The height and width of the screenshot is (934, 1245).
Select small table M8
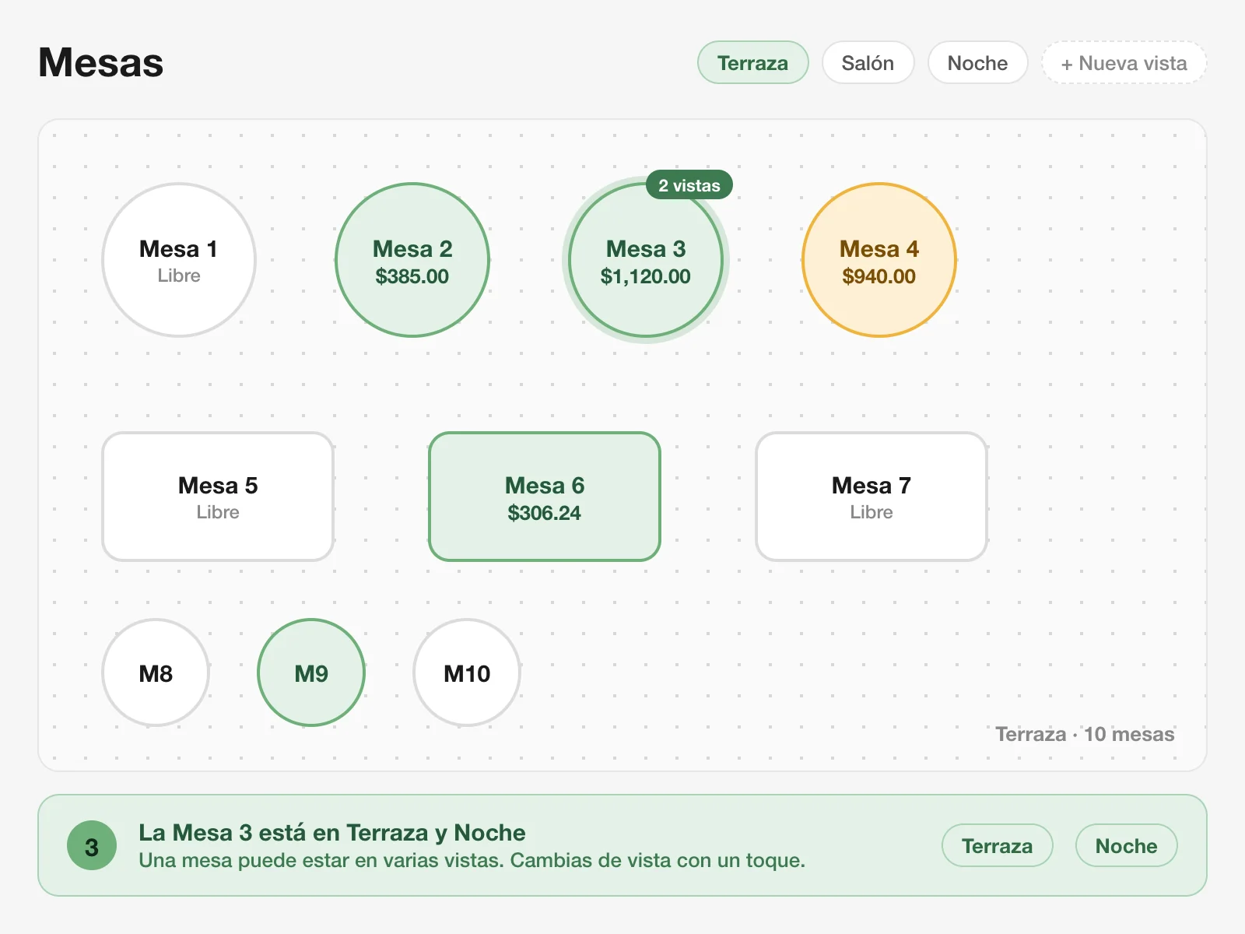(x=156, y=672)
